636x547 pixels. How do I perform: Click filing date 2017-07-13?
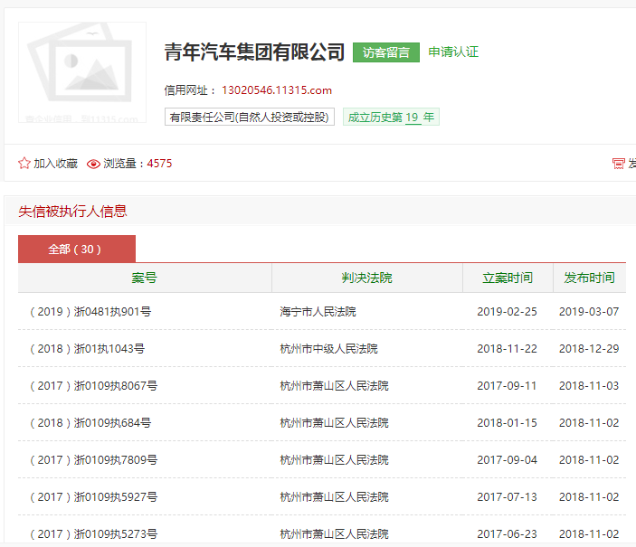(x=507, y=496)
